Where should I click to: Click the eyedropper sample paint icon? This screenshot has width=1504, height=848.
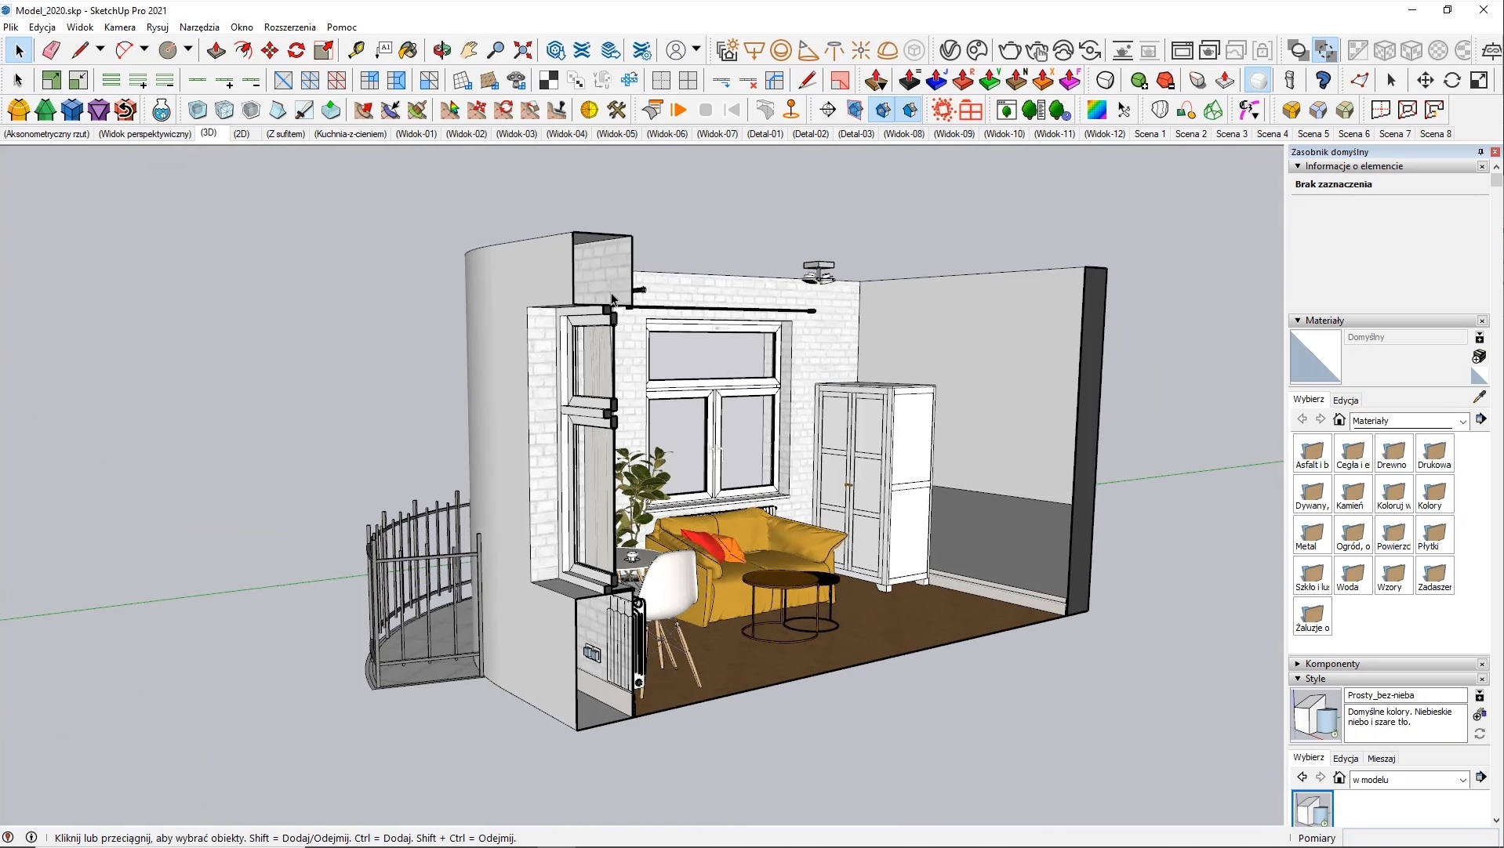click(x=1479, y=397)
